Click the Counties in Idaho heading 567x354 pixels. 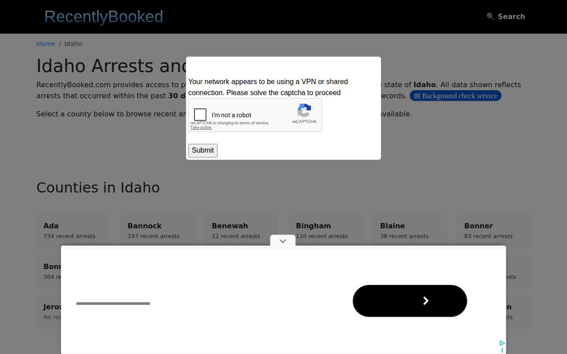coord(98,187)
